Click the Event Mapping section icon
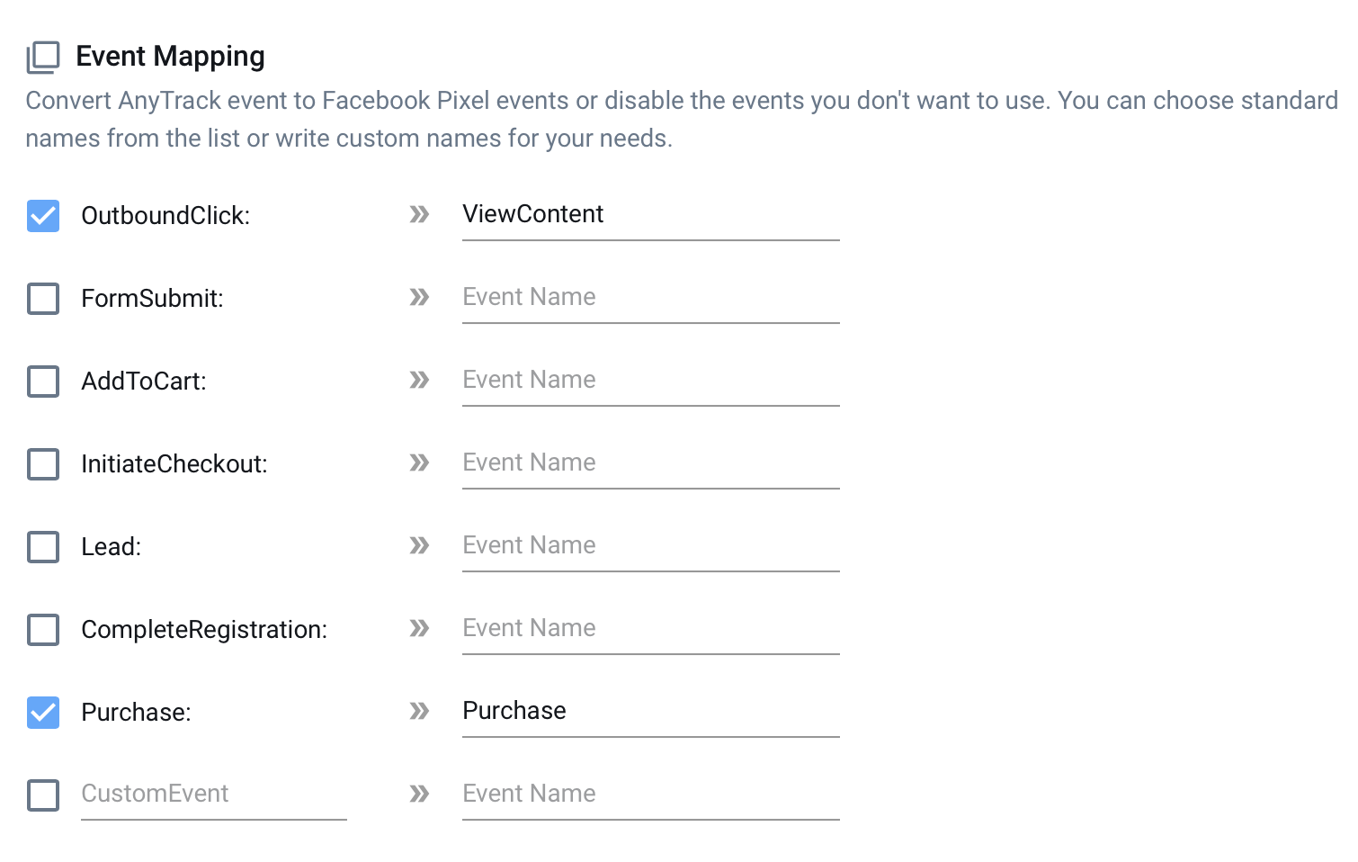 tap(42, 57)
